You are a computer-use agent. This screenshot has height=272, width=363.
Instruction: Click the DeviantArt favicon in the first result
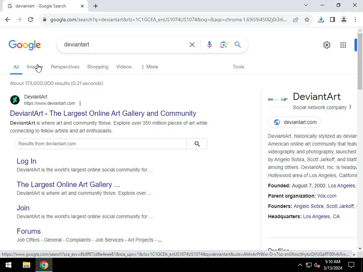point(15,100)
